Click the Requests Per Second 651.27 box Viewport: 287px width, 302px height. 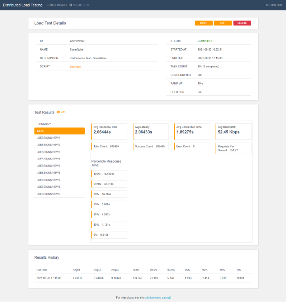234,148
